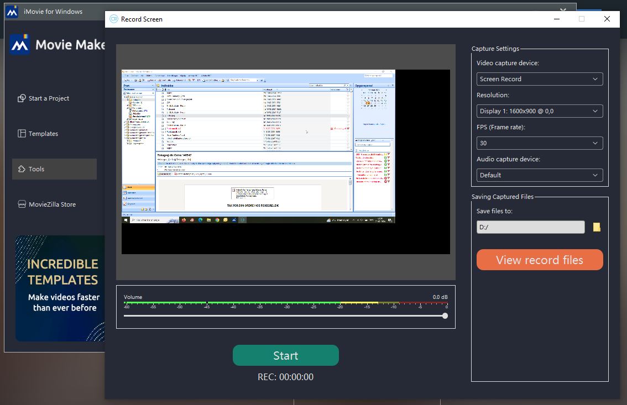Screen dimensions: 627x405
Task: Expand the Video capture device dropdown
Action: pos(539,79)
